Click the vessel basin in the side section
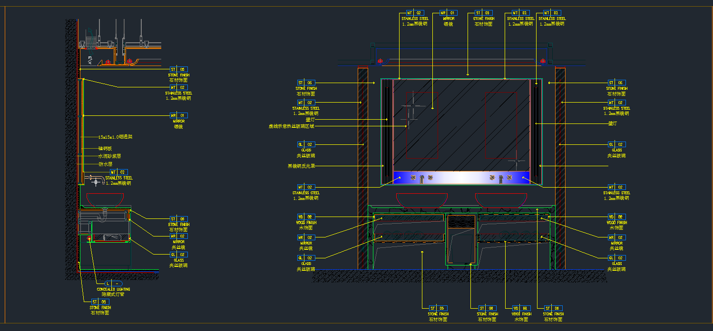This screenshot has width=713, height=331. [105, 199]
